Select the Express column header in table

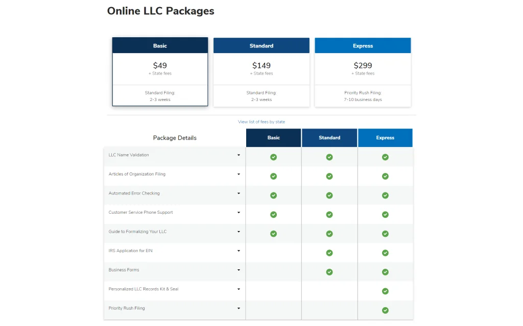click(x=385, y=138)
